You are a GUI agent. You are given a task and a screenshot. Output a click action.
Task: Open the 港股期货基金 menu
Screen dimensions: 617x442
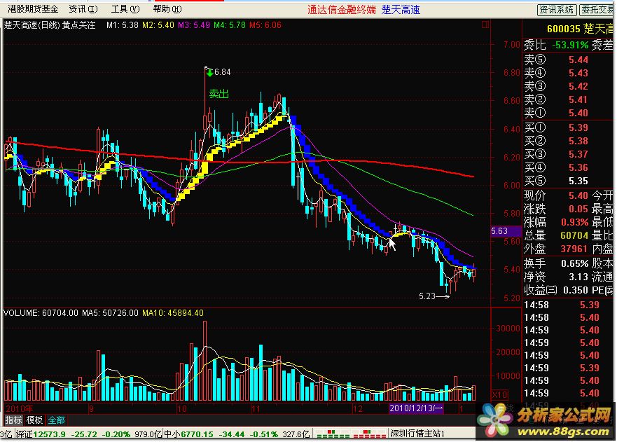[x=33, y=8]
